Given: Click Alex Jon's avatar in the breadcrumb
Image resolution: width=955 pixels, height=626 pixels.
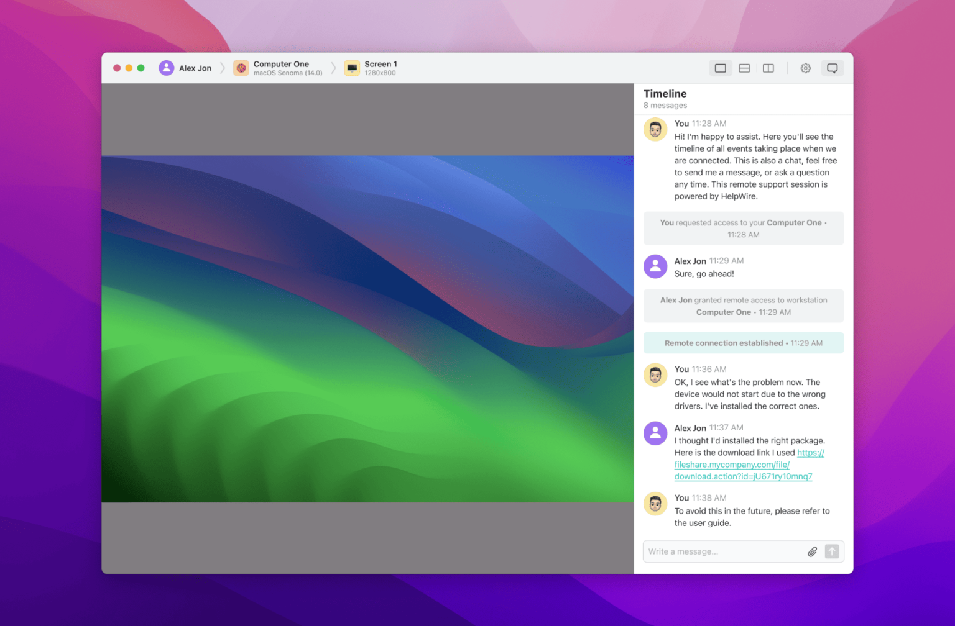Looking at the screenshot, I should (x=166, y=68).
